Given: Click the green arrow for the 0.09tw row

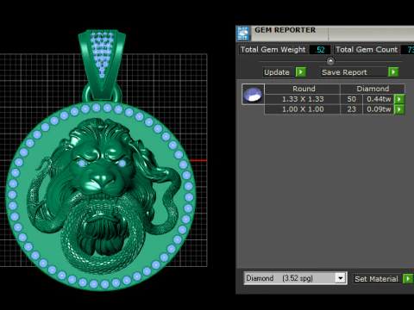Looking at the screenshot, I should (x=399, y=109).
